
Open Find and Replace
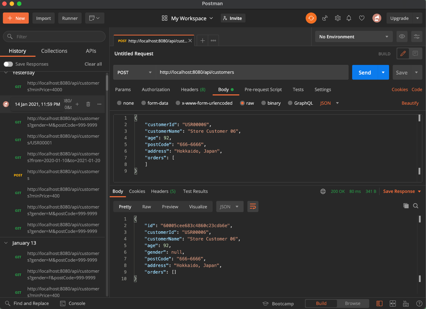click(27, 303)
